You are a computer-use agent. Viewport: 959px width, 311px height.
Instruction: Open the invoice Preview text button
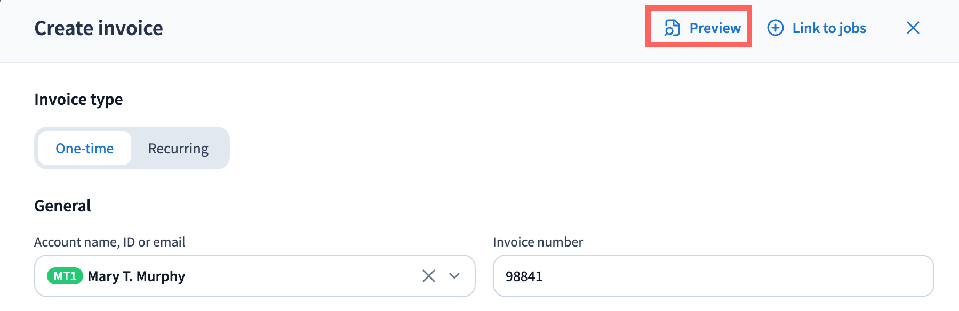click(x=715, y=28)
